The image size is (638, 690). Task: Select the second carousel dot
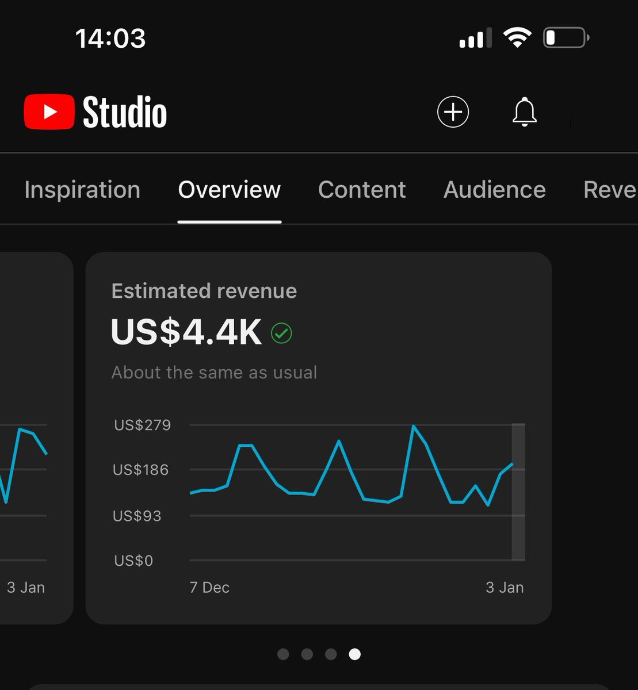tap(307, 654)
